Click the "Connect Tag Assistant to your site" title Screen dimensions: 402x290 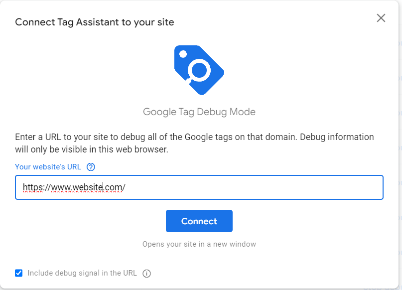click(x=95, y=22)
